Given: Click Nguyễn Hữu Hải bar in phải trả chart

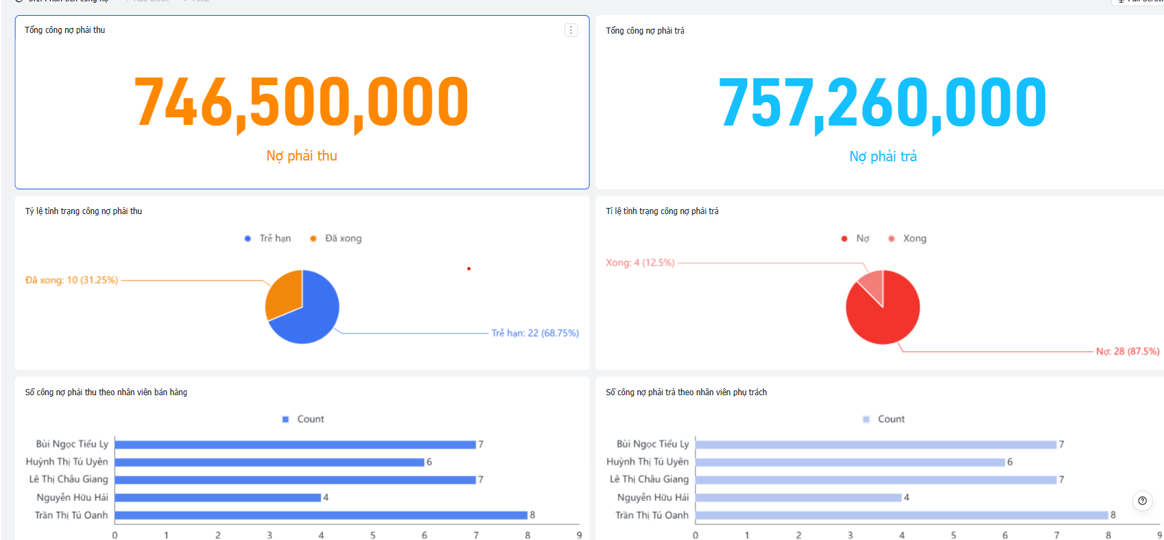Looking at the screenshot, I should point(798,497).
